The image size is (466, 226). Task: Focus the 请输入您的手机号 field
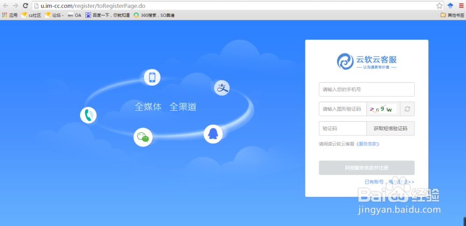[367, 89]
